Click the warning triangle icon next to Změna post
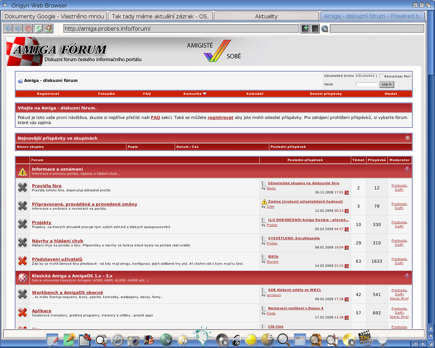This screenshot has height=348, width=435. (264, 202)
